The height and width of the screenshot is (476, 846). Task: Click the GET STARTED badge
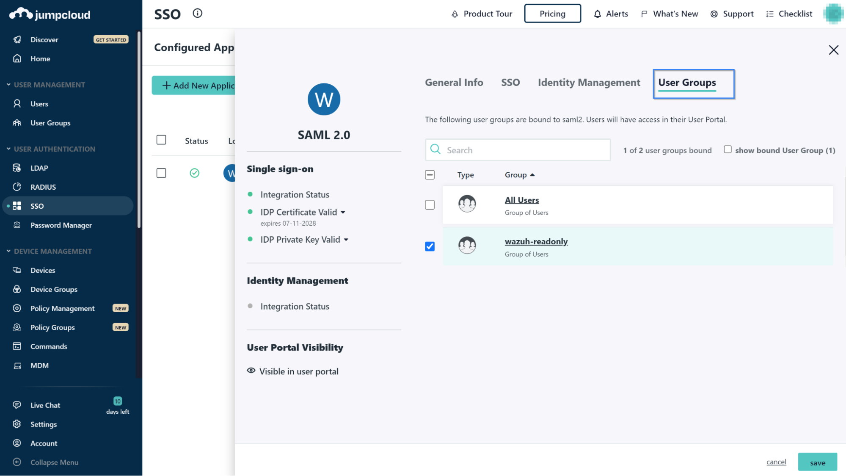[111, 39]
